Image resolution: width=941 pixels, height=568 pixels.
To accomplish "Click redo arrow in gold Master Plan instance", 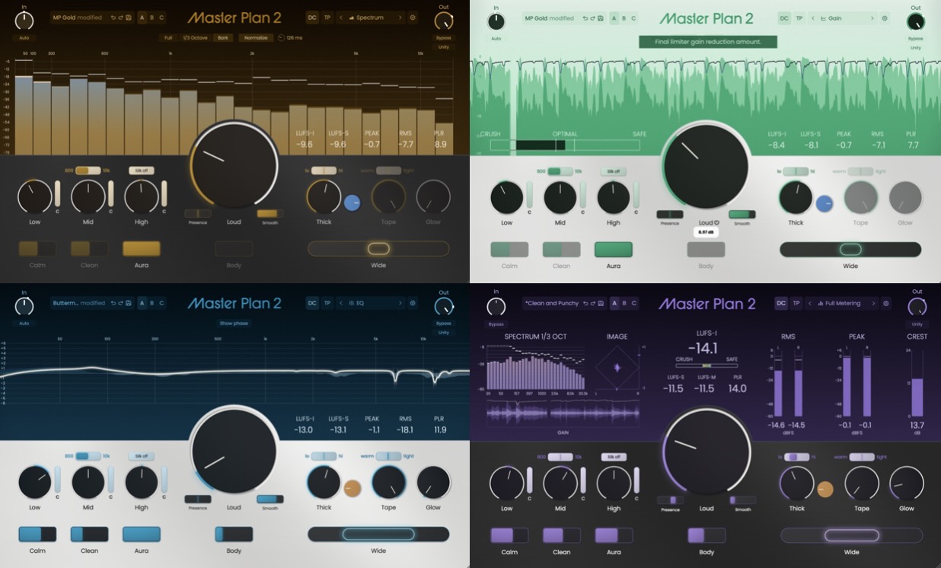I will point(120,18).
